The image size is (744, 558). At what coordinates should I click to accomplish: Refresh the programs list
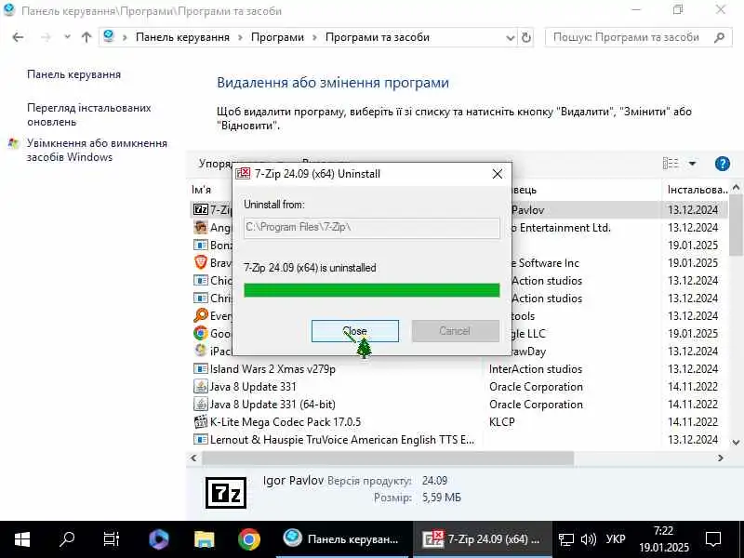[525, 37]
